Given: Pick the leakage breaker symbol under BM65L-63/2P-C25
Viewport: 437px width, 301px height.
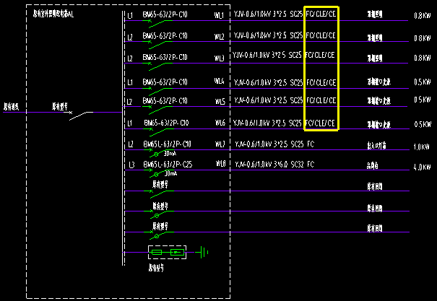Looking at the screenshot, I should click(159, 173).
